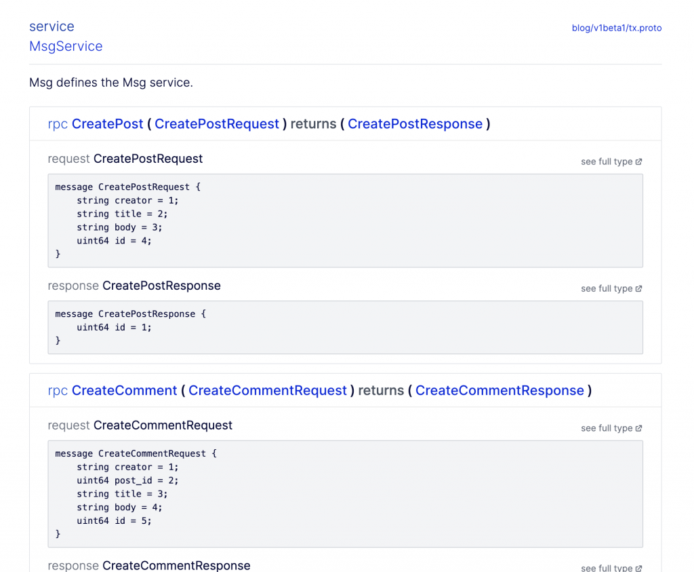The image size is (694, 572).
Task: Click the see full type link for CreatePostRequest
Action: coord(607,161)
